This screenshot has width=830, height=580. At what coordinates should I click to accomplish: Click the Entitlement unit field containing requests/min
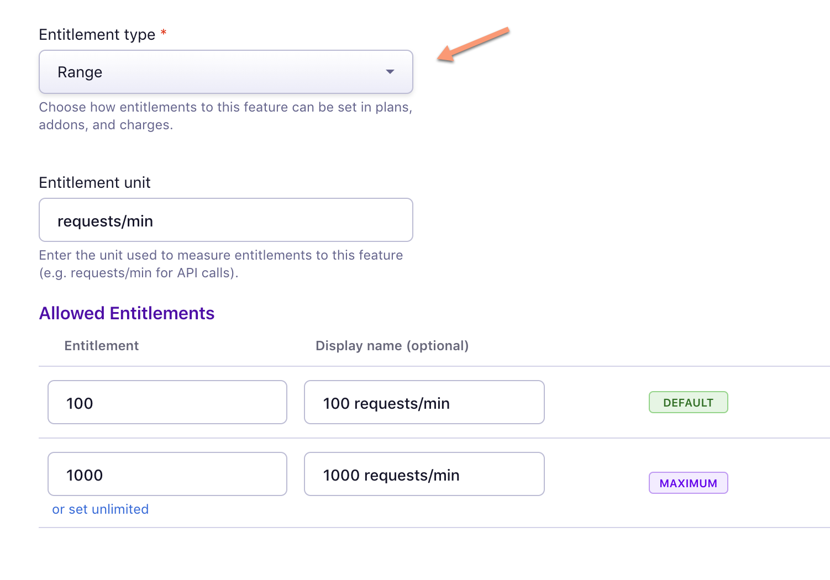(x=225, y=220)
